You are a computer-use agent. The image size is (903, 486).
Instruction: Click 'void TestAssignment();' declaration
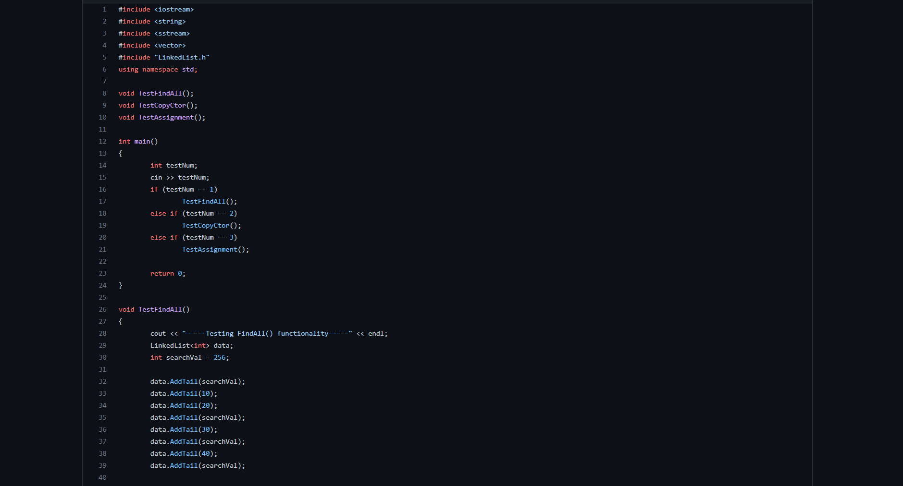coord(162,117)
